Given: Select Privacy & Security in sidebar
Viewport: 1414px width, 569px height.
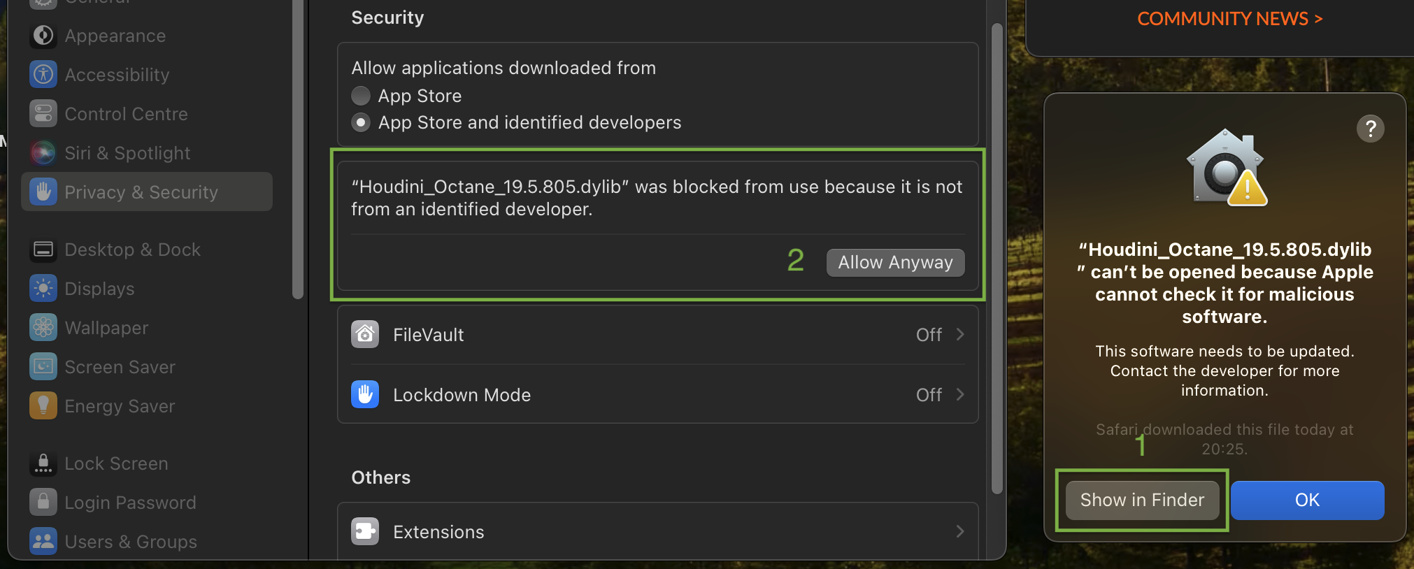Looking at the screenshot, I should tap(147, 192).
